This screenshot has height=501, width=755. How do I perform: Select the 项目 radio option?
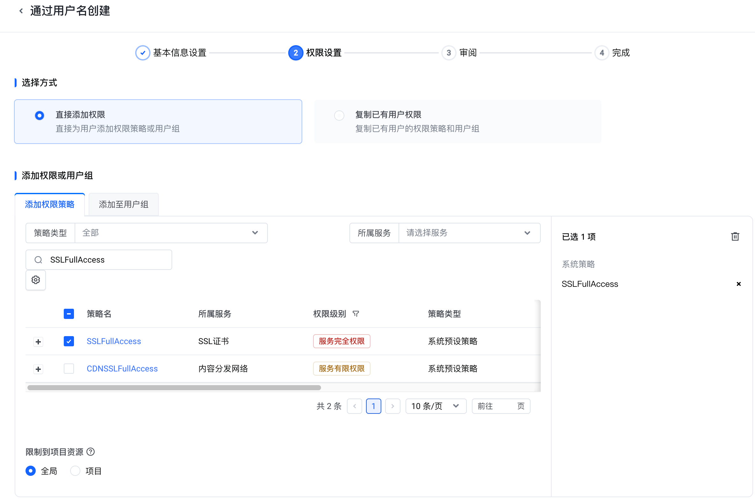[x=75, y=471]
